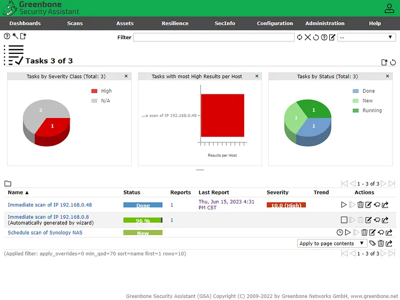Open Immediate scan of IP 192.168.0.48
This screenshot has width=400, height=300.
point(50,205)
